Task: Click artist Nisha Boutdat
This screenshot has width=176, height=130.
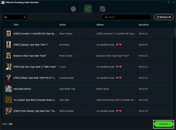Action: point(66,111)
